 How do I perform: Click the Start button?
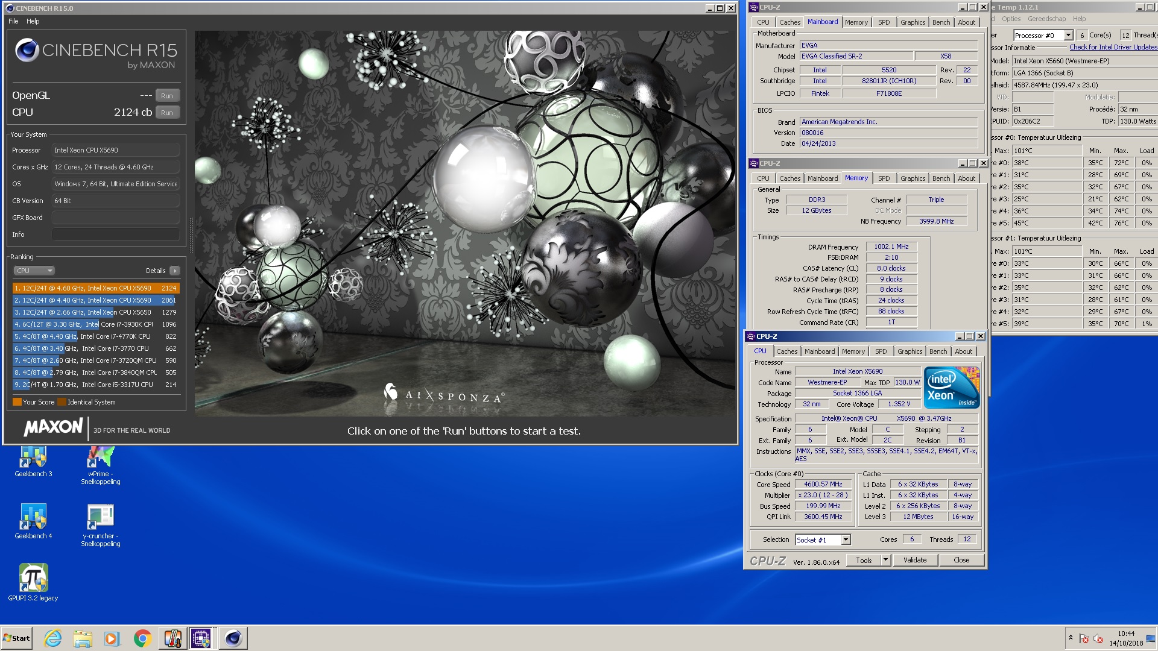coord(17,638)
